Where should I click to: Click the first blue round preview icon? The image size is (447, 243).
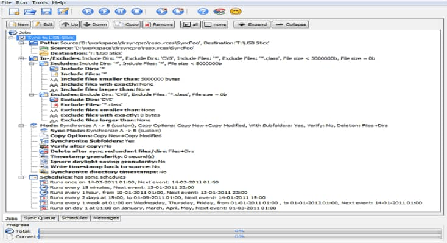click(x=88, y=12)
